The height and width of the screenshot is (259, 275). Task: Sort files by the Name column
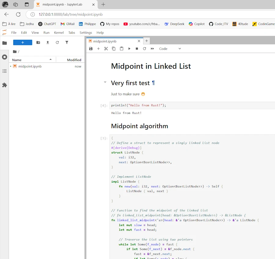tap(32, 60)
